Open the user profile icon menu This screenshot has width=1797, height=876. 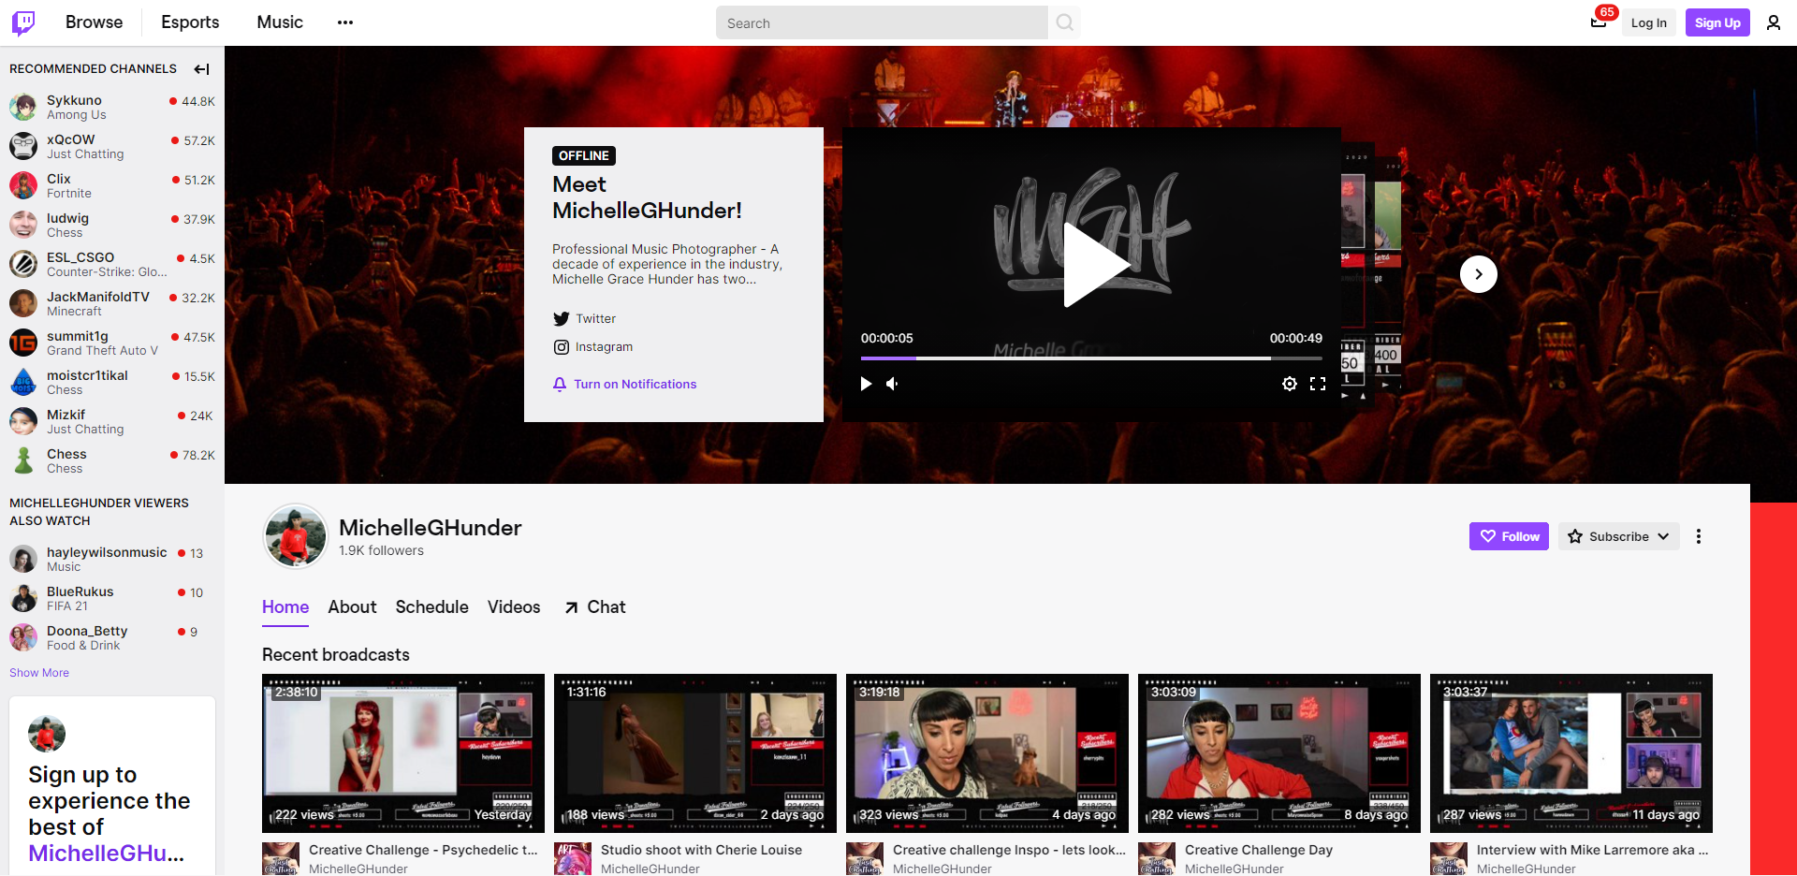click(1773, 22)
